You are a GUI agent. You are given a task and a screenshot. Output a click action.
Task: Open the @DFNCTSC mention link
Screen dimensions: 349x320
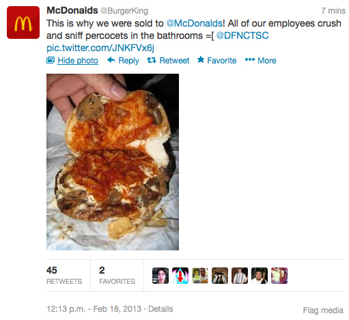point(242,35)
